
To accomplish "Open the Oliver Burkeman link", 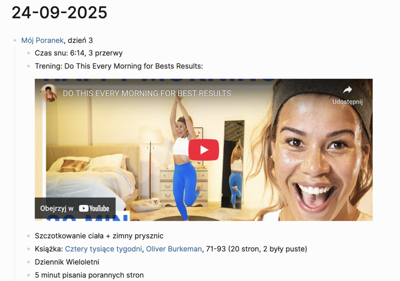I will click(174, 249).
